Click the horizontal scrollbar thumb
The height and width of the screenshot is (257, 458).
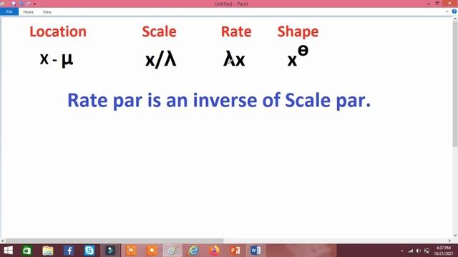tap(114, 241)
